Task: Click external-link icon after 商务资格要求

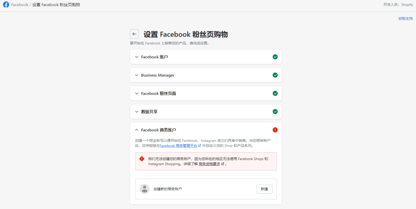Action: pyautogui.click(x=223, y=164)
